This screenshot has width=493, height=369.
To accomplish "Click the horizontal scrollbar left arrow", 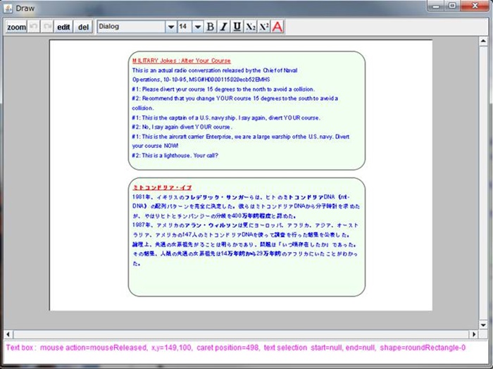I will pos(8,334).
